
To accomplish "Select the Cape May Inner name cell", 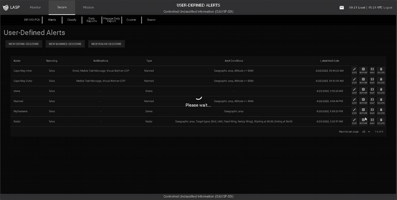I will [23, 71].
